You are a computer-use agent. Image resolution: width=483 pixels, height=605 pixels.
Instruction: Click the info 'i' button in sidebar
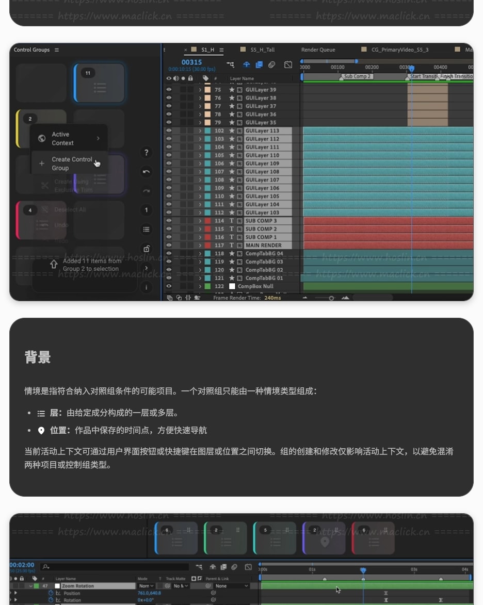[x=147, y=287]
